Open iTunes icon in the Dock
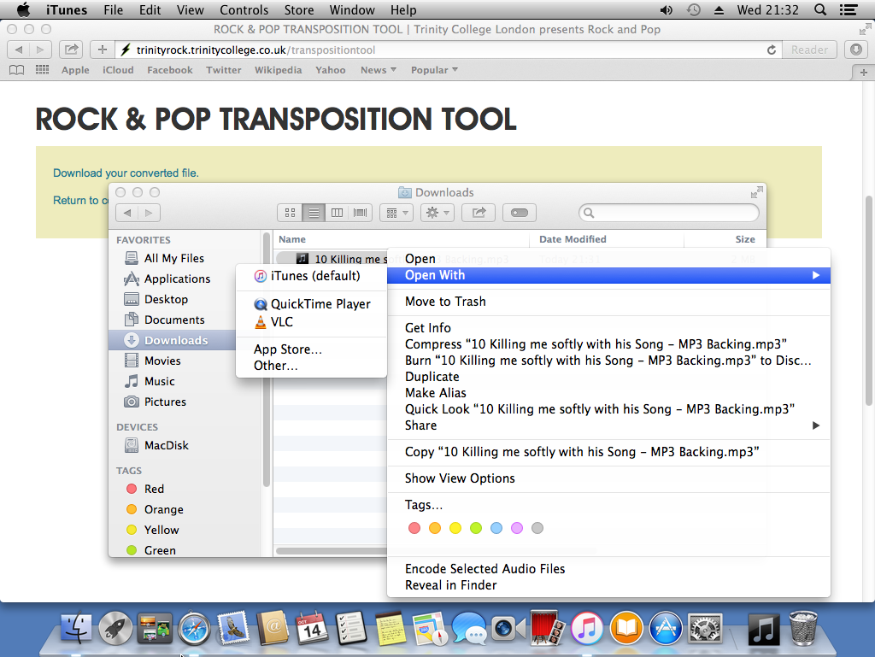Viewport: 875px width, 657px height. (x=586, y=629)
